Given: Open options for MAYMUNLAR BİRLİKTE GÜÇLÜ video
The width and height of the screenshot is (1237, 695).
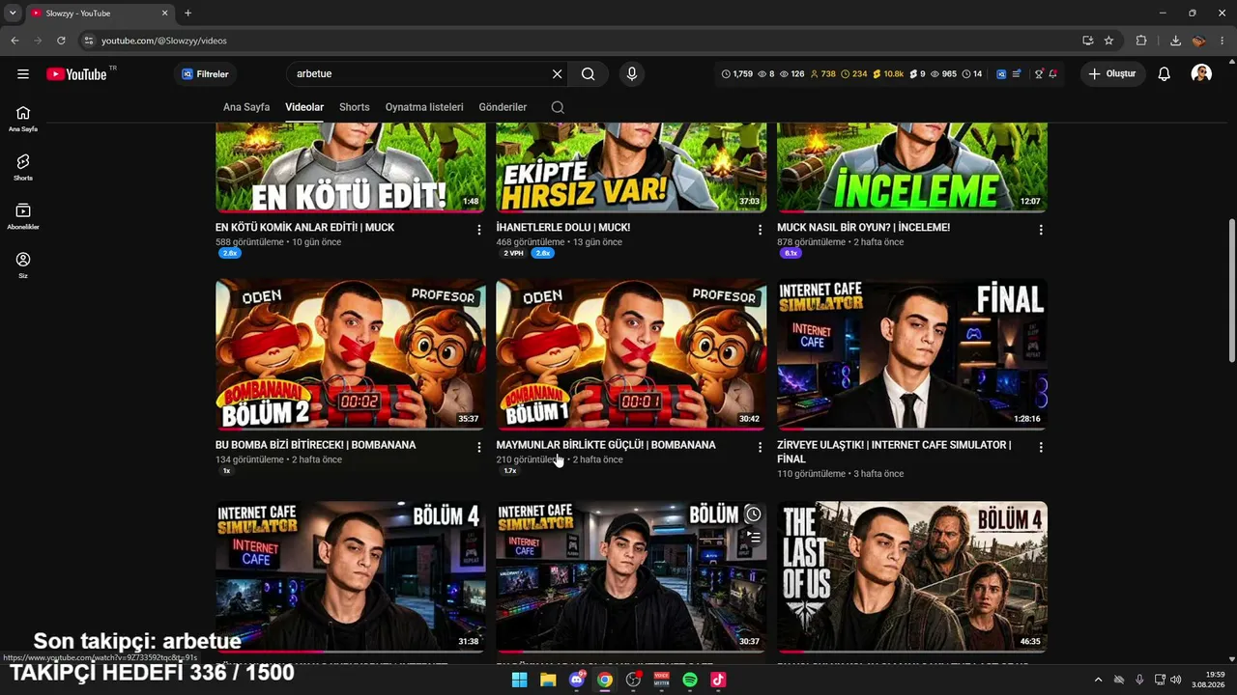Looking at the screenshot, I should (760, 447).
